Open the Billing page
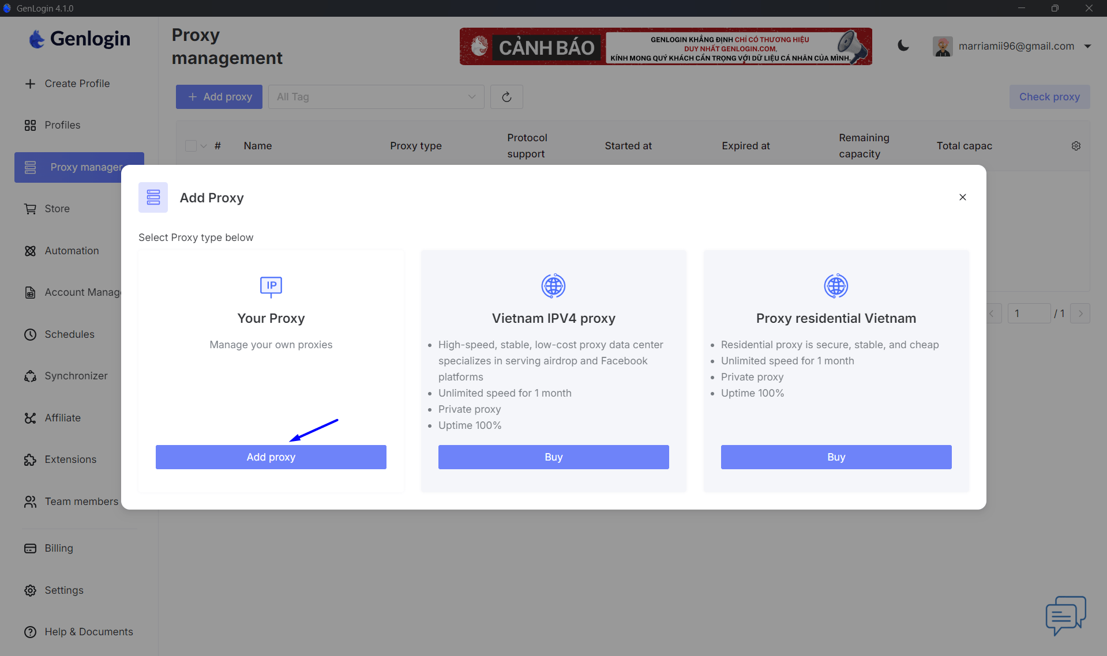The image size is (1107, 656). tap(58, 548)
